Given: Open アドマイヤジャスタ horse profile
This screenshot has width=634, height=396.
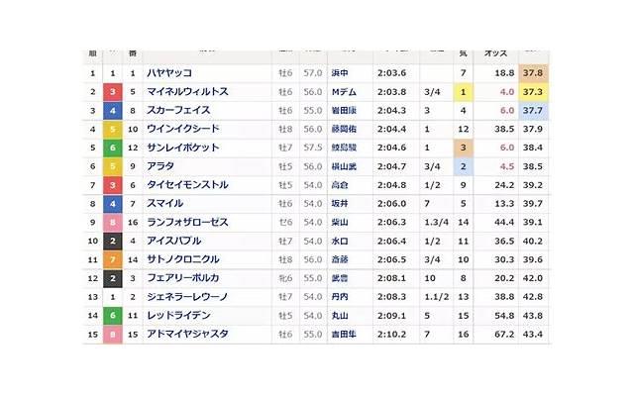Looking at the screenshot, I should [187, 335].
